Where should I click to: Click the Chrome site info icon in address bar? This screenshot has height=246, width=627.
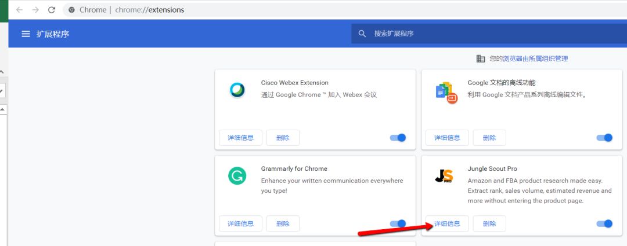coord(72,10)
